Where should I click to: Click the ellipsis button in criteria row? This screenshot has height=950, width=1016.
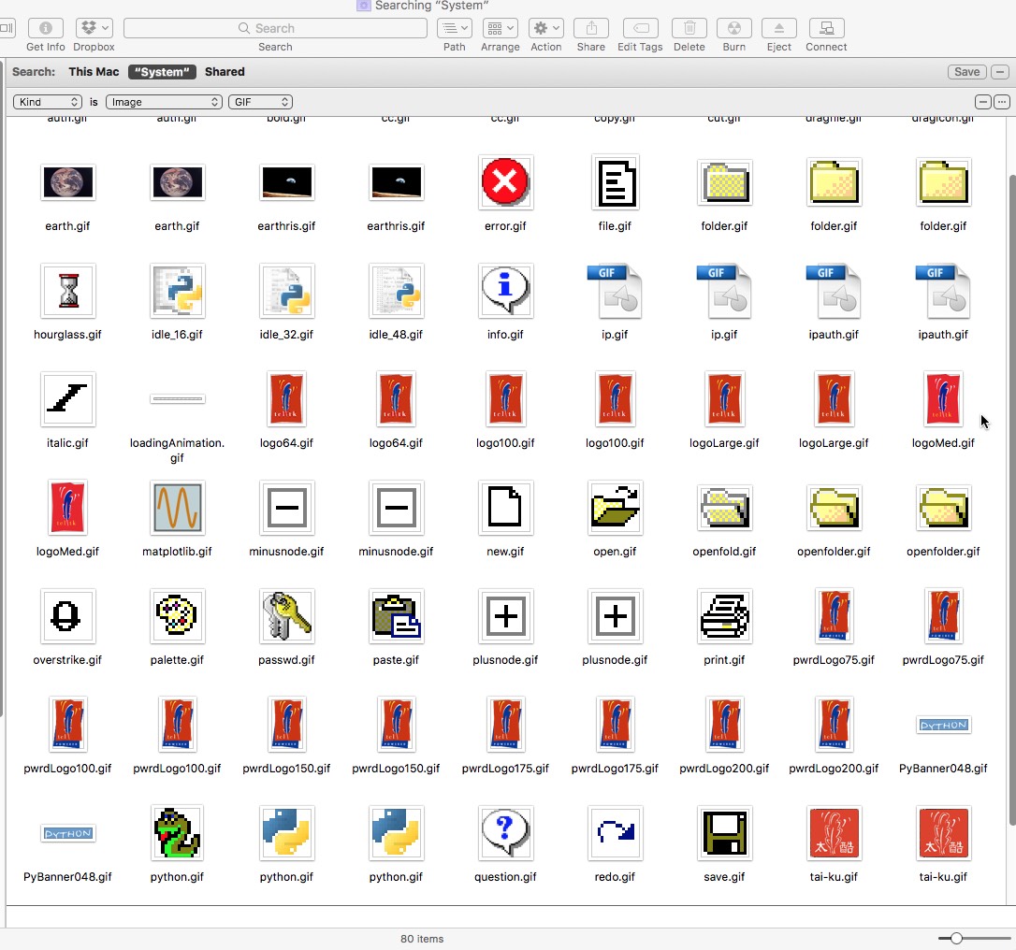click(x=1002, y=102)
